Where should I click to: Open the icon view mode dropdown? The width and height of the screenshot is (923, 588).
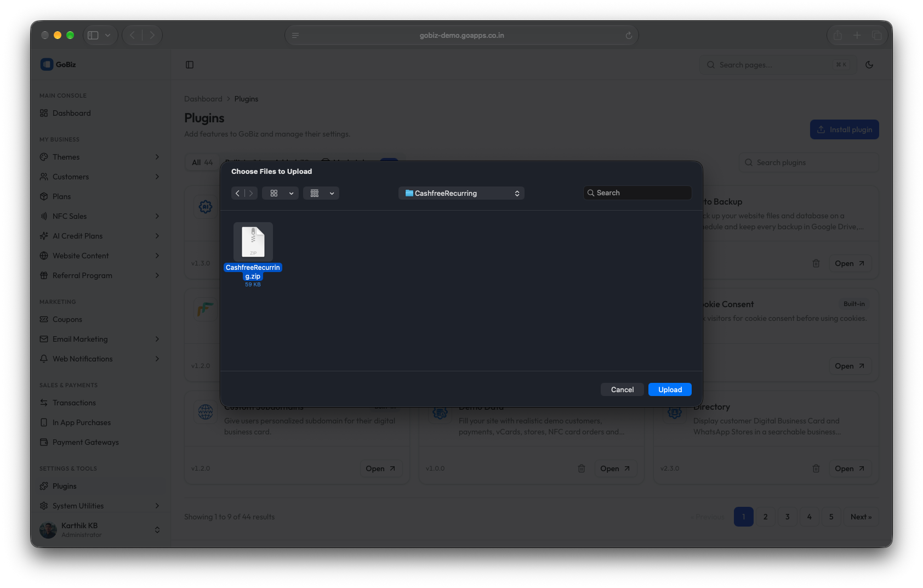tap(280, 193)
